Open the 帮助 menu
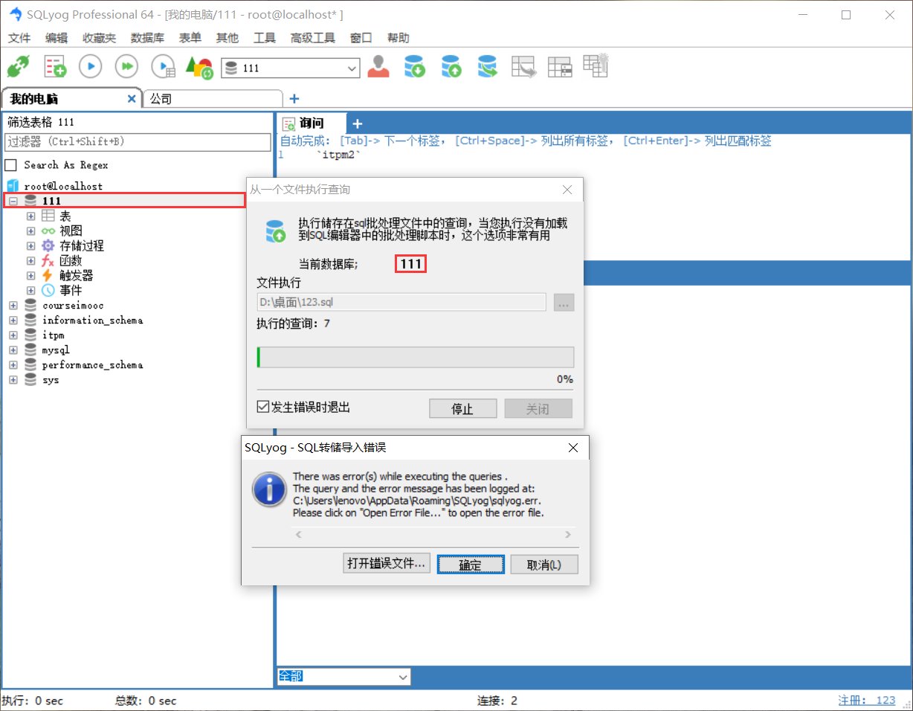913x711 pixels. click(x=398, y=38)
